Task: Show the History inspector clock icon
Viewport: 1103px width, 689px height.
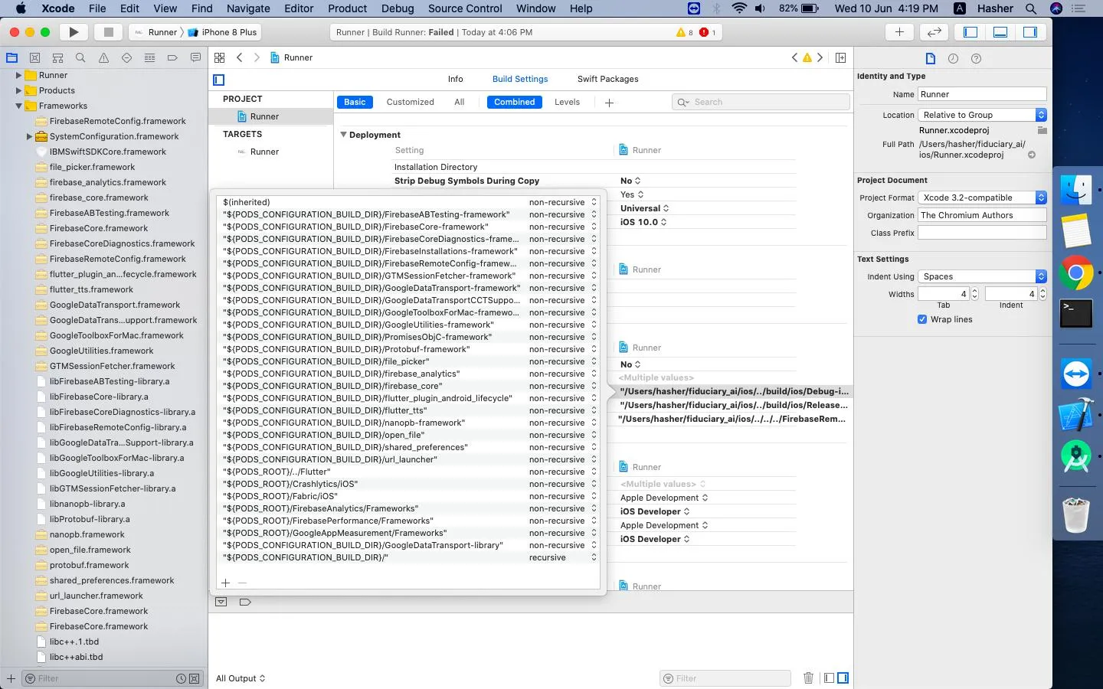Action: (953, 58)
